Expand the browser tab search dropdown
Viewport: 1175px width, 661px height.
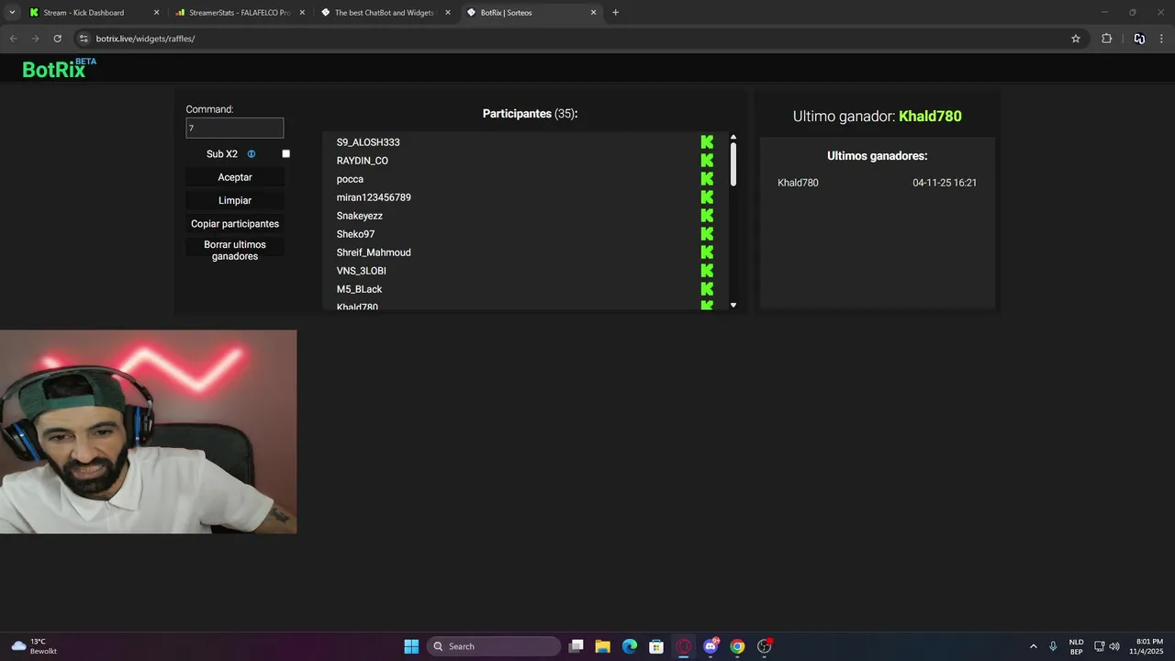pyautogui.click(x=12, y=13)
